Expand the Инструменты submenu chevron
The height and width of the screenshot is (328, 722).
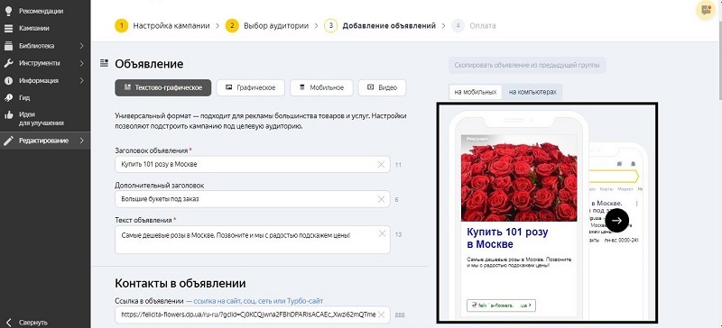click(x=81, y=63)
